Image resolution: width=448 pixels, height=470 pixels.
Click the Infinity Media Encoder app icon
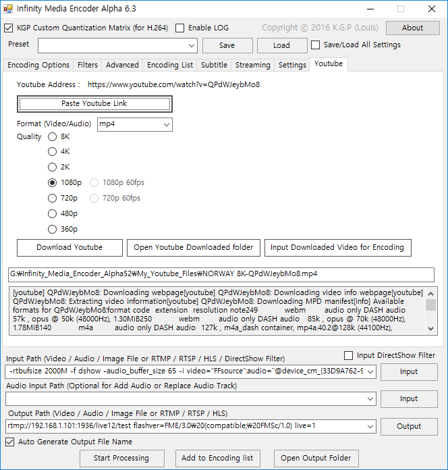tap(8, 9)
